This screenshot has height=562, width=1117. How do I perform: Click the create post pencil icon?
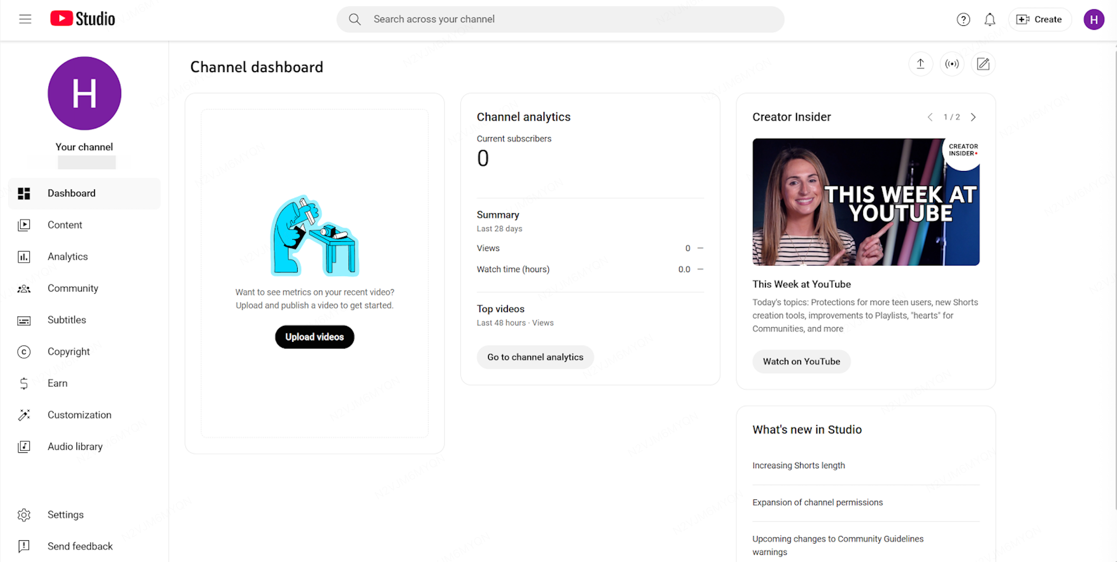point(982,64)
